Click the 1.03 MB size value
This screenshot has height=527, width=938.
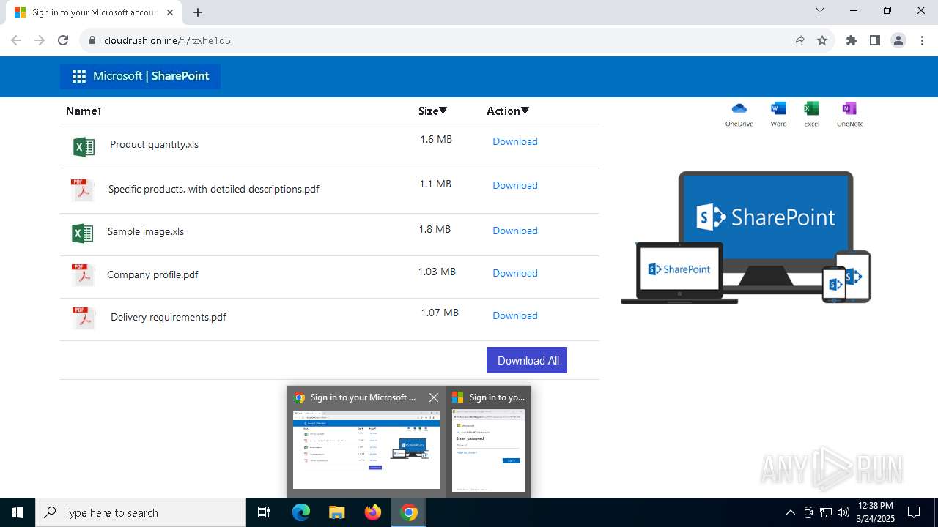tap(437, 272)
